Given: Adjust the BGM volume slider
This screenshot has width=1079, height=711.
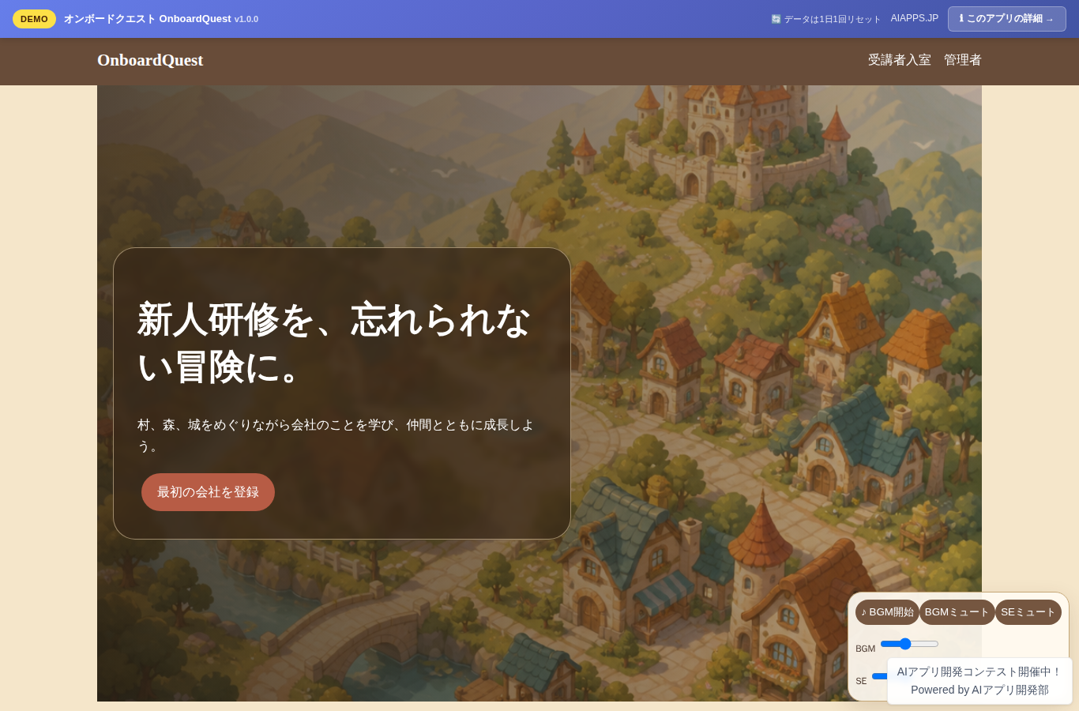Looking at the screenshot, I should (909, 644).
